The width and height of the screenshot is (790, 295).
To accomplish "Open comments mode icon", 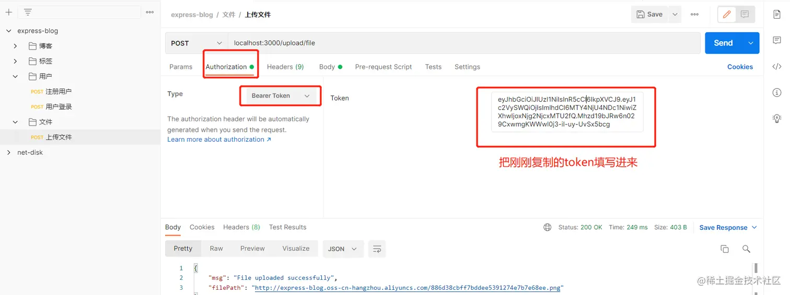I will [x=745, y=15].
